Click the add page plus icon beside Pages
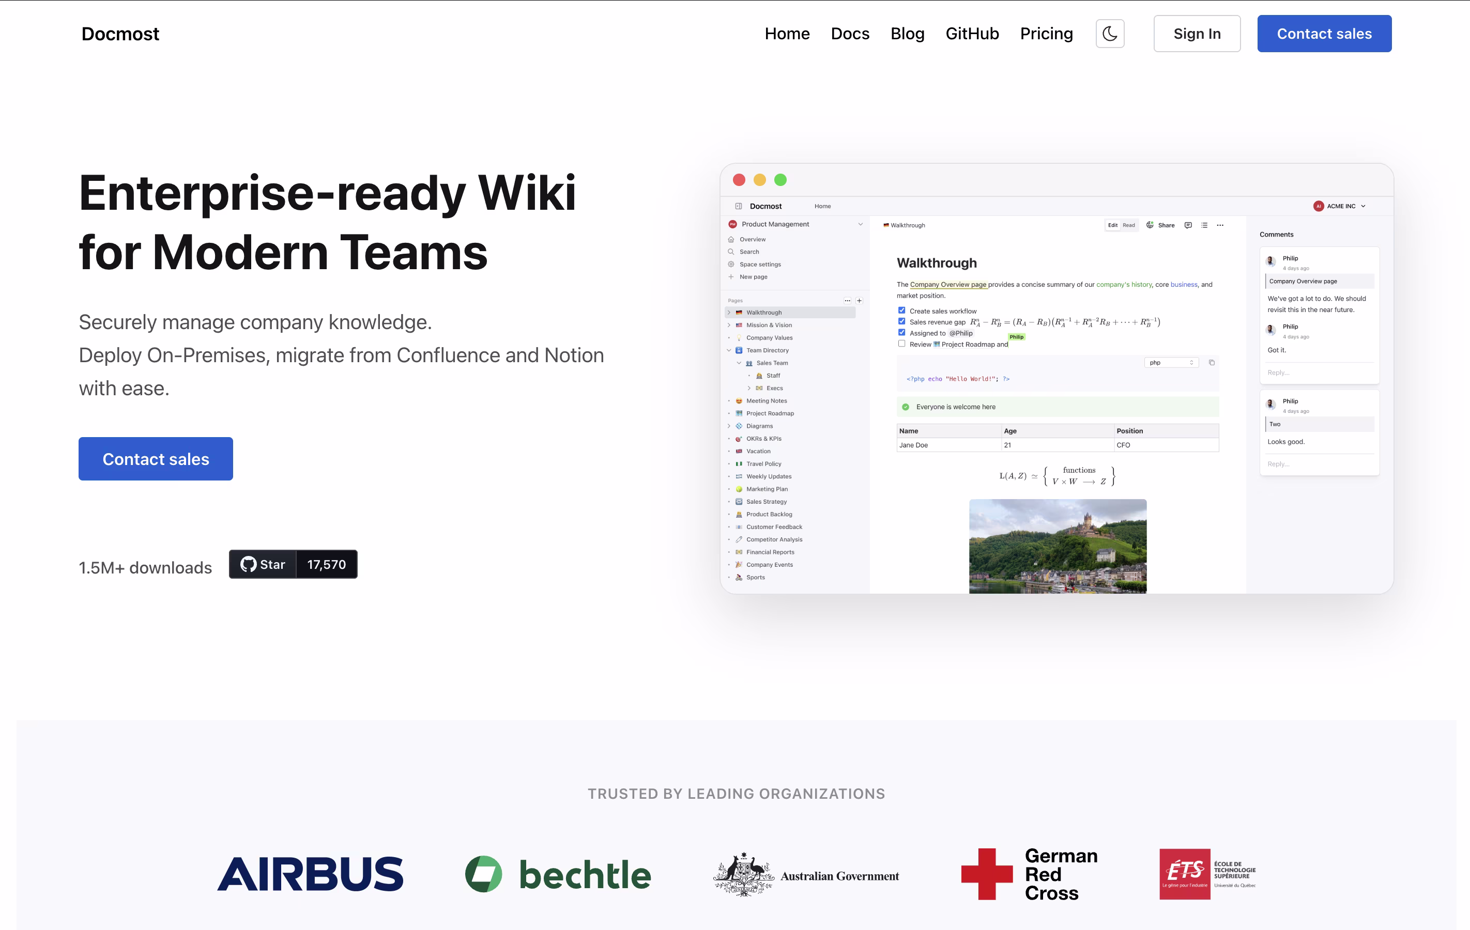Viewport: 1470px width, 930px height. tap(859, 301)
